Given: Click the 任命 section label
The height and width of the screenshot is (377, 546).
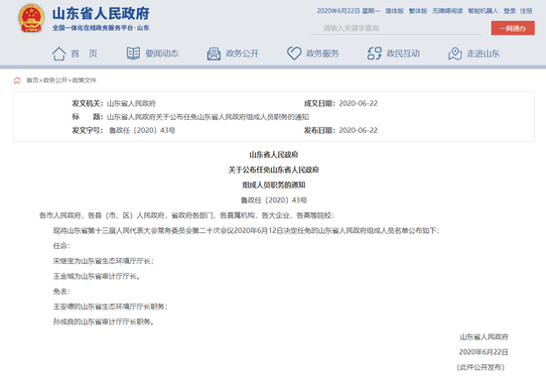Looking at the screenshot, I should point(62,246).
